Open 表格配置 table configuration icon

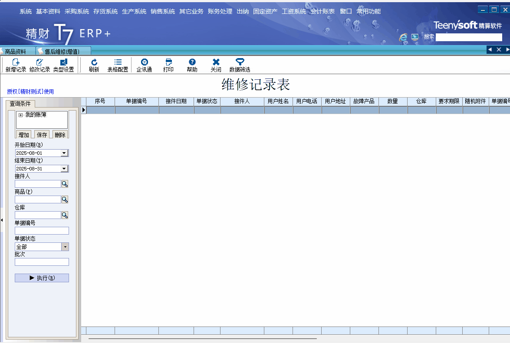(x=118, y=62)
